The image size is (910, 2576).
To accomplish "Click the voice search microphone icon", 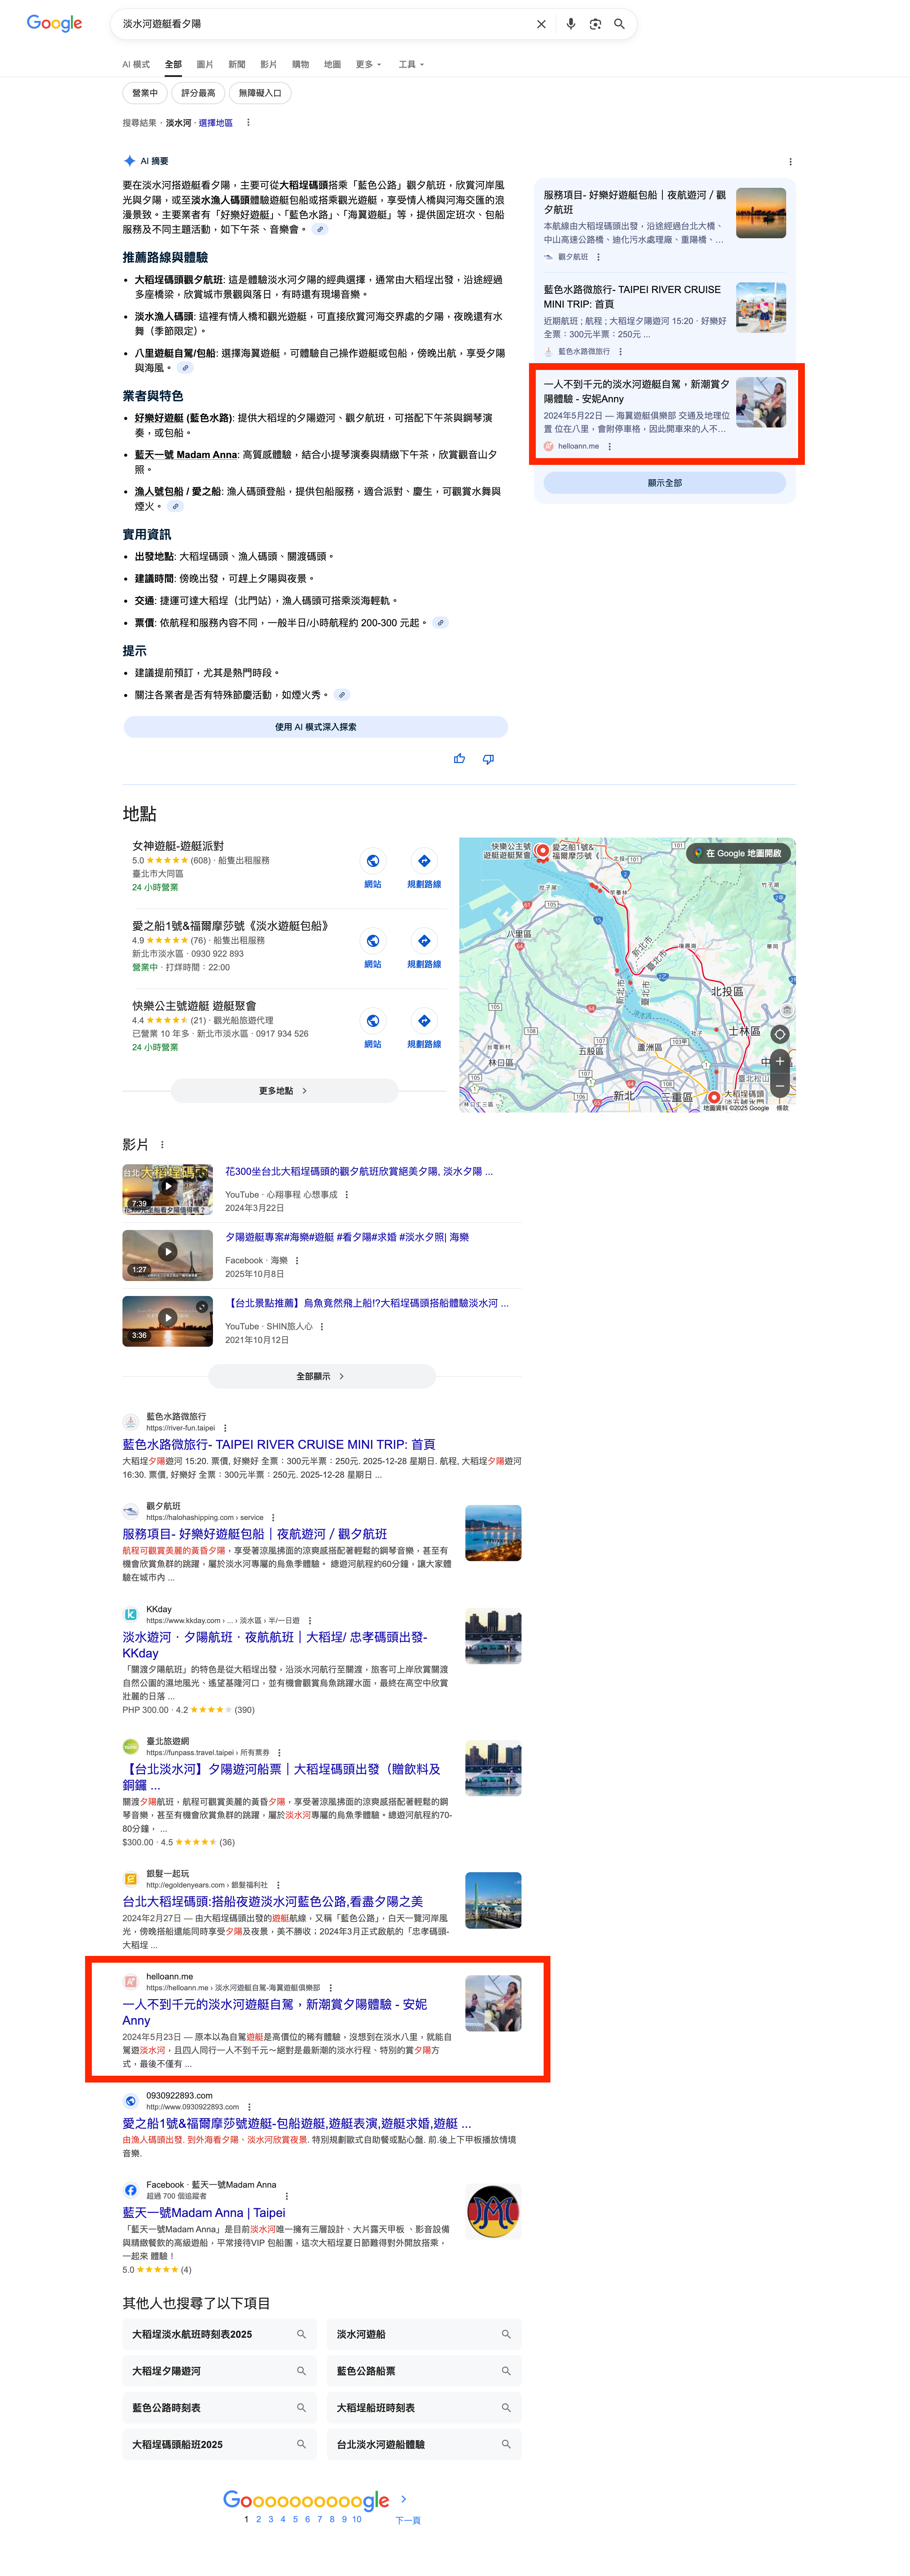I will coord(570,24).
